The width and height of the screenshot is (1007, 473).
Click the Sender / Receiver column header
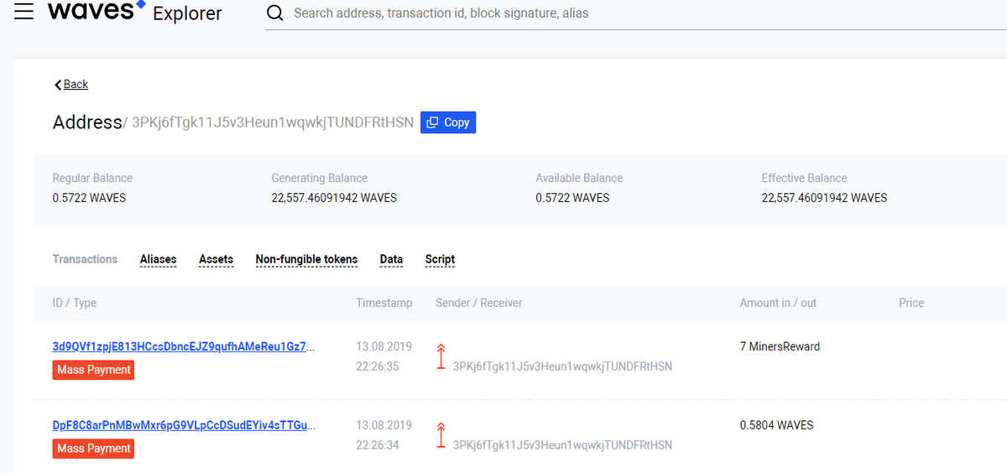478,303
